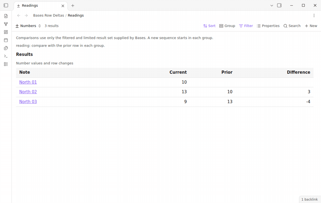The image size is (321, 203).
Task: Open the Numbers view switcher dropdown
Action: [x=28, y=26]
